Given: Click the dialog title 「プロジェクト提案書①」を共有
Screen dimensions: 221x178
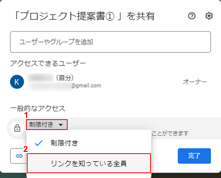Looking at the screenshot, I should [84, 16].
